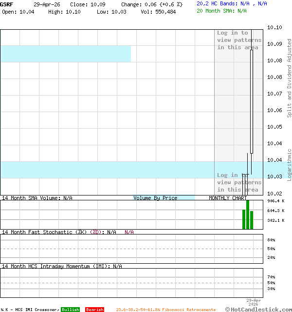
Task: Click the upper light-blue volume-by-price band
Action: point(65,54)
